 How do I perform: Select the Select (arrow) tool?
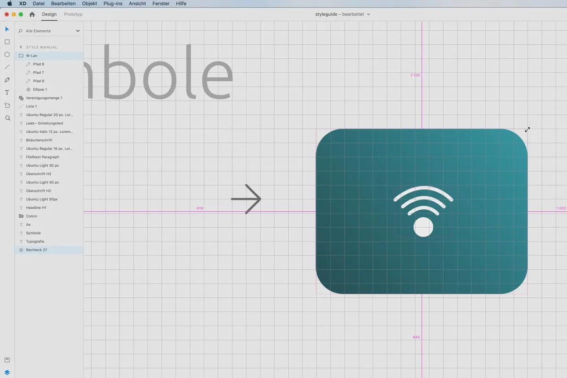[7, 29]
